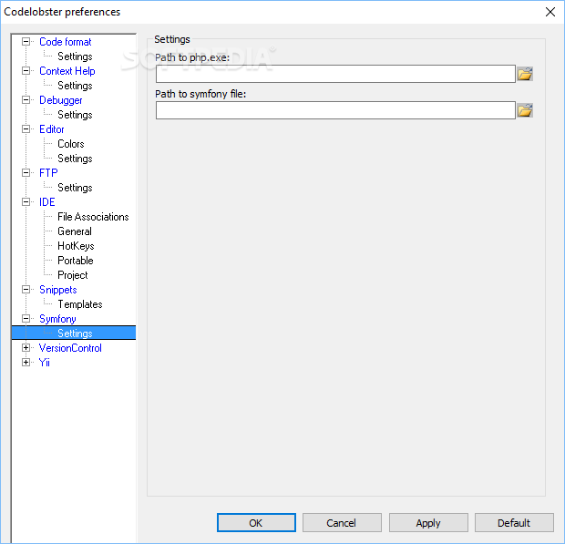
Task: Collapse the Symfony tree node
Action: click(26, 319)
